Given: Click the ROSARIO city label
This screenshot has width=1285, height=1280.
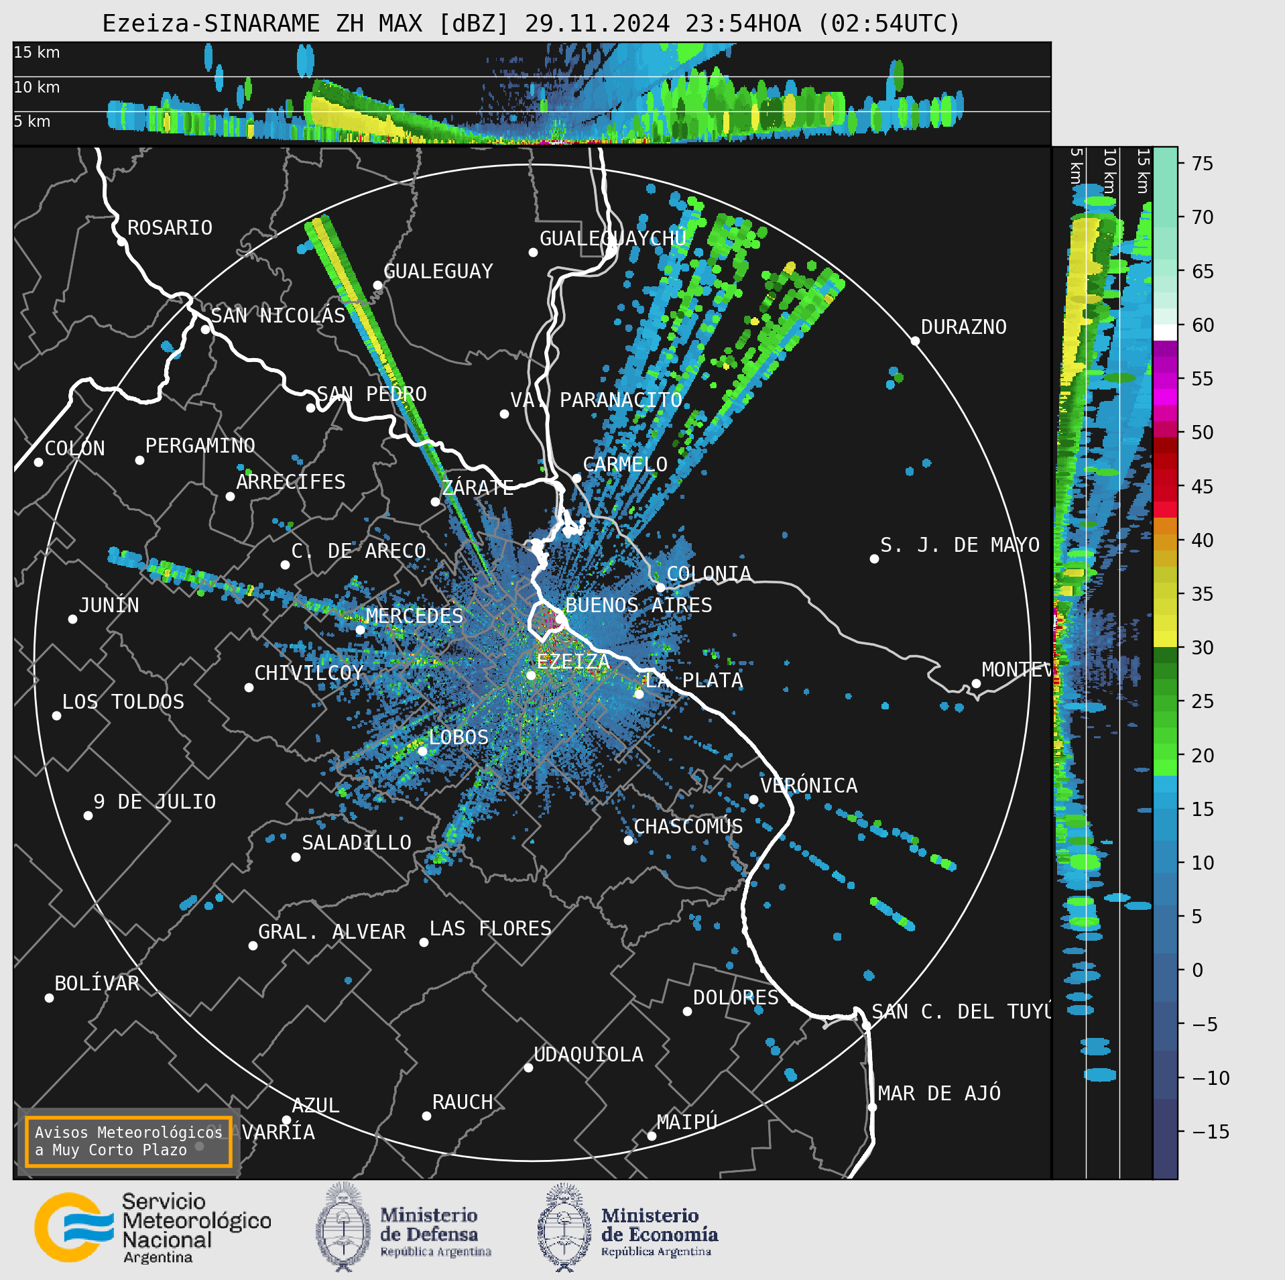Looking at the screenshot, I should [x=170, y=228].
